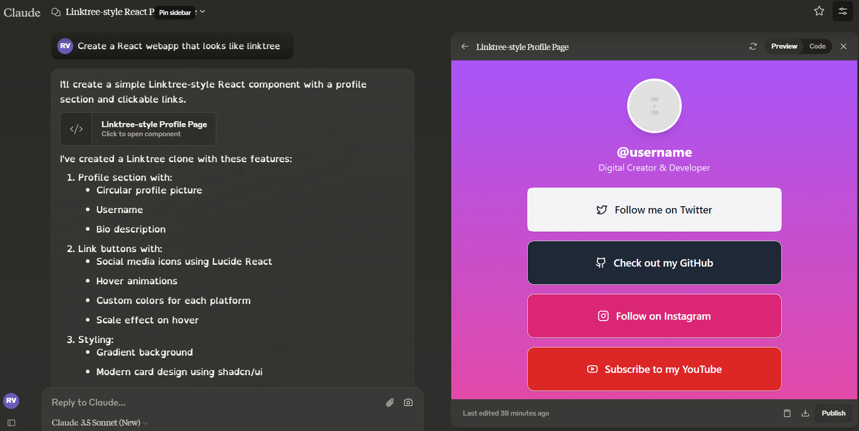Image resolution: width=859 pixels, height=431 pixels.
Task: Star this conversation
Action: click(x=819, y=11)
